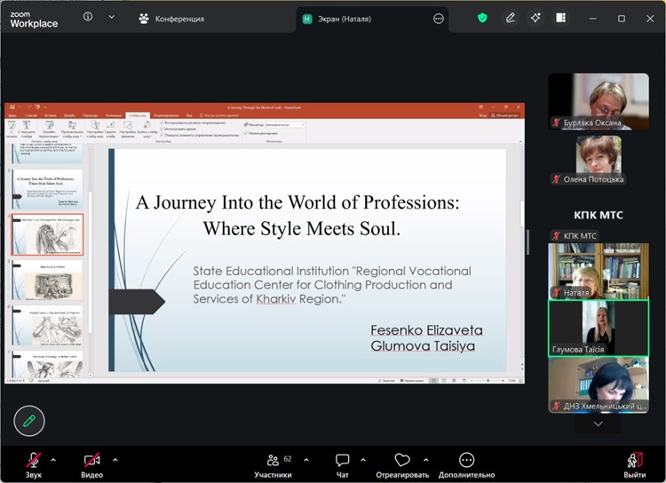
Task: Leave the meeting with Выйти button
Action: pos(634,461)
